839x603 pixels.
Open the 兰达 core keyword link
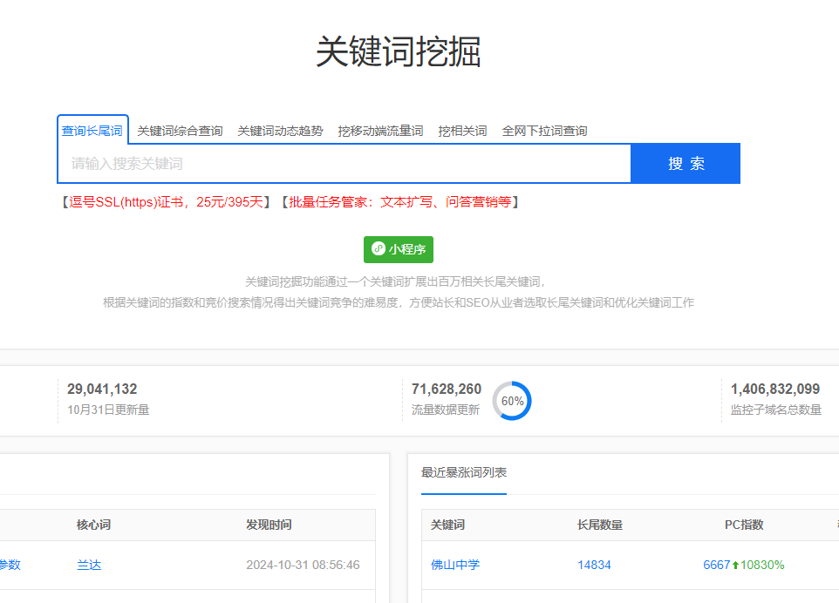coord(89,565)
